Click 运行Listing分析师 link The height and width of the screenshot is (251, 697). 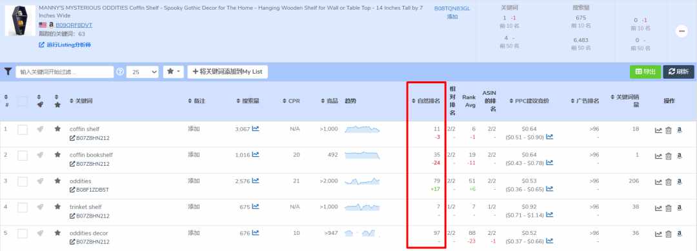click(65, 45)
